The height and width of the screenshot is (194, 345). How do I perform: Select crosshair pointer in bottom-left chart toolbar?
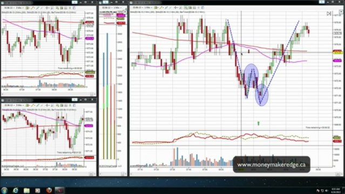(x=47, y=106)
